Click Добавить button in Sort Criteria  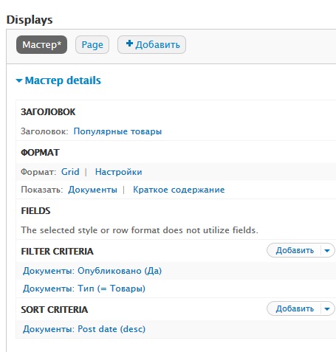[x=295, y=308]
